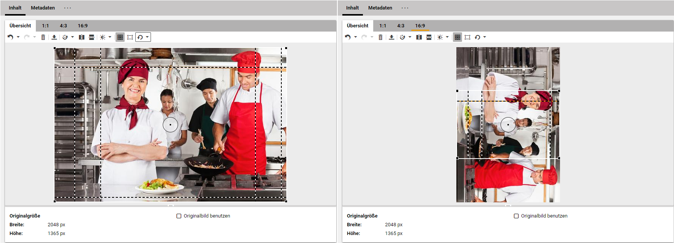Open the three-dots more menu in the left panel
674x243 pixels.
[67, 8]
